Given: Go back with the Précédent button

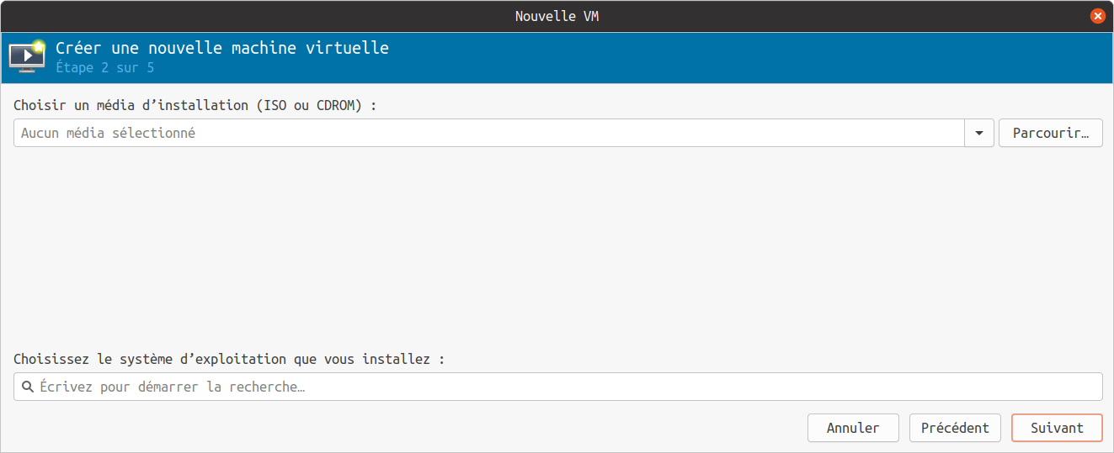Looking at the screenshot, I should (x=955, y=428).
